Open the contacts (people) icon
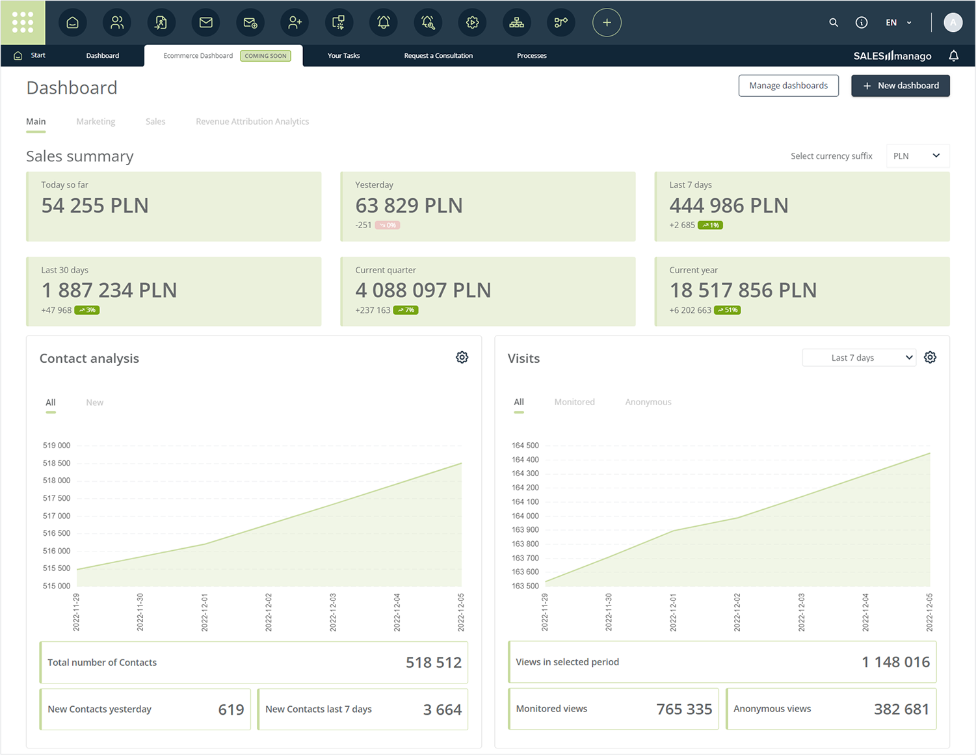This screenshot has width=976, height=755. (x=117, y=23)
